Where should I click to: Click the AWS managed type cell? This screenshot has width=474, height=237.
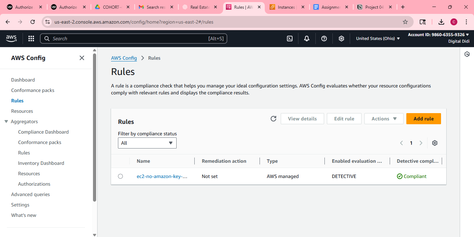(283, 176)
